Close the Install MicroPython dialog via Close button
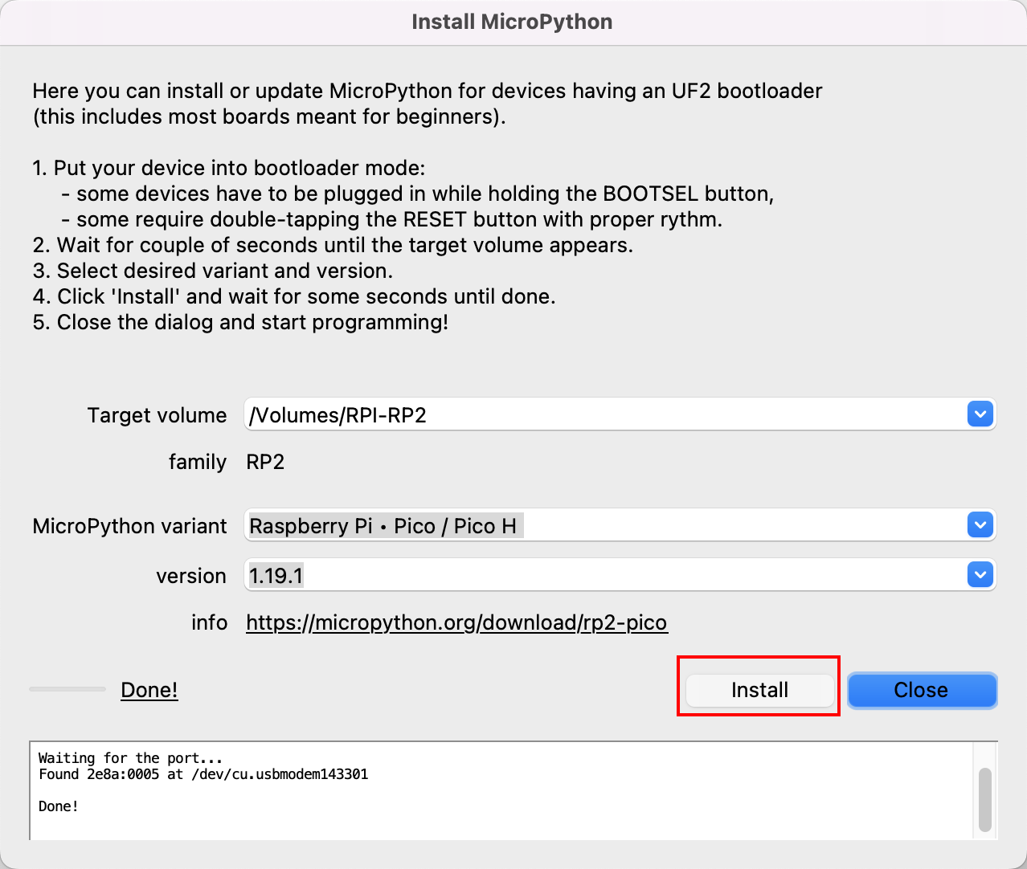Screen dimensions: 1027x869 [x=922, y=690]
